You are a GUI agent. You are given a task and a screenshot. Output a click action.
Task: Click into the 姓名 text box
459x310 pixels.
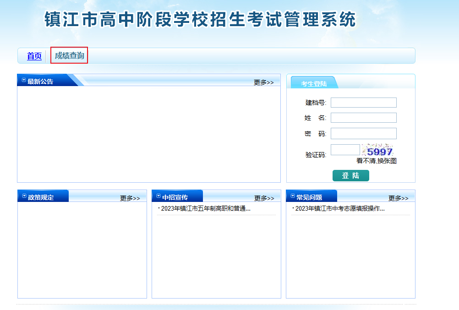[x=363, y=118]
